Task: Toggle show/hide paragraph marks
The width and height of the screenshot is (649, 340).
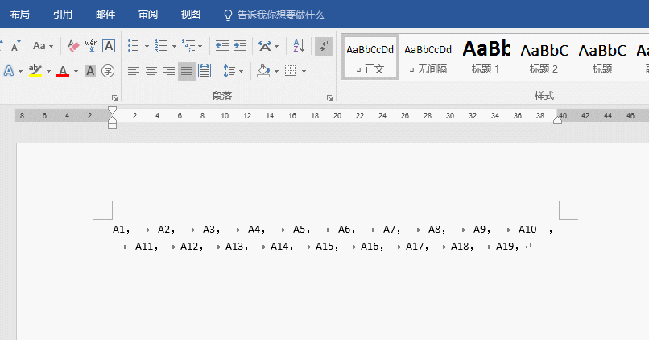Action: click(x=323, y=46)
